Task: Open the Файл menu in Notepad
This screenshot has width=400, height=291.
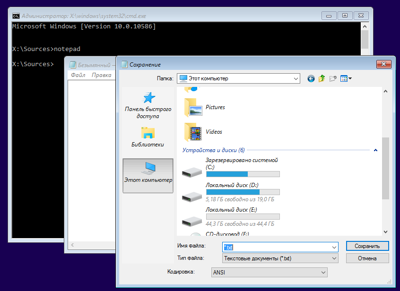Action: (78, 75)
